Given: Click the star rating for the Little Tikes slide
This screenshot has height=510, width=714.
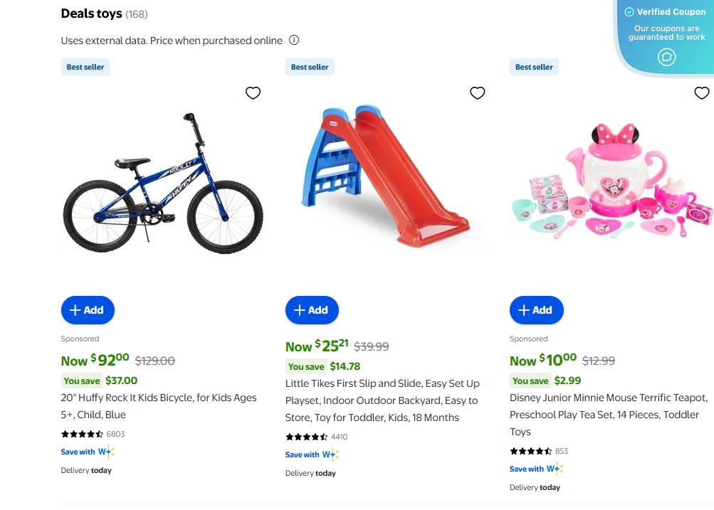Looking at the screenshot, I should tap(305, 437).
